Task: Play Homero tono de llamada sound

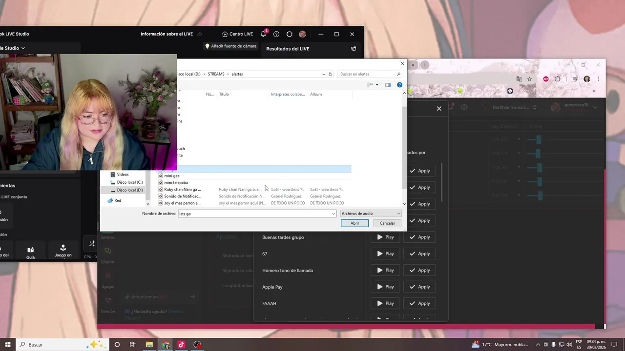Action: (x=385, y=270)
